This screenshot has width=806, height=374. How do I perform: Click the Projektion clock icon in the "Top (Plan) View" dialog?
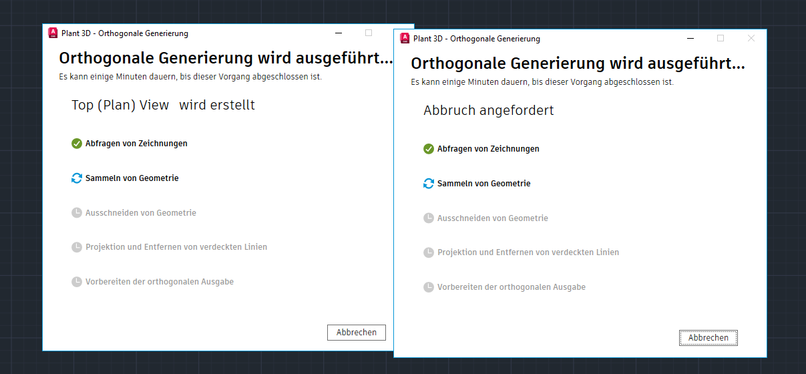tap(77, 247)
